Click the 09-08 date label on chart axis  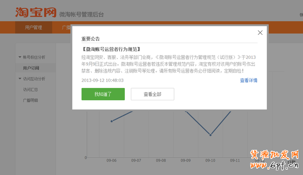161,160
